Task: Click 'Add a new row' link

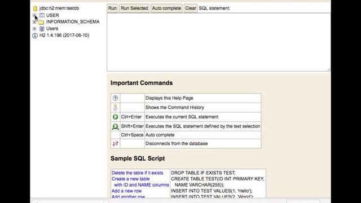Action: [126, 191]
